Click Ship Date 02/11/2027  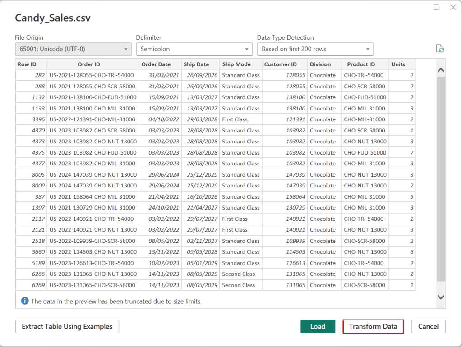coord(200,241)
